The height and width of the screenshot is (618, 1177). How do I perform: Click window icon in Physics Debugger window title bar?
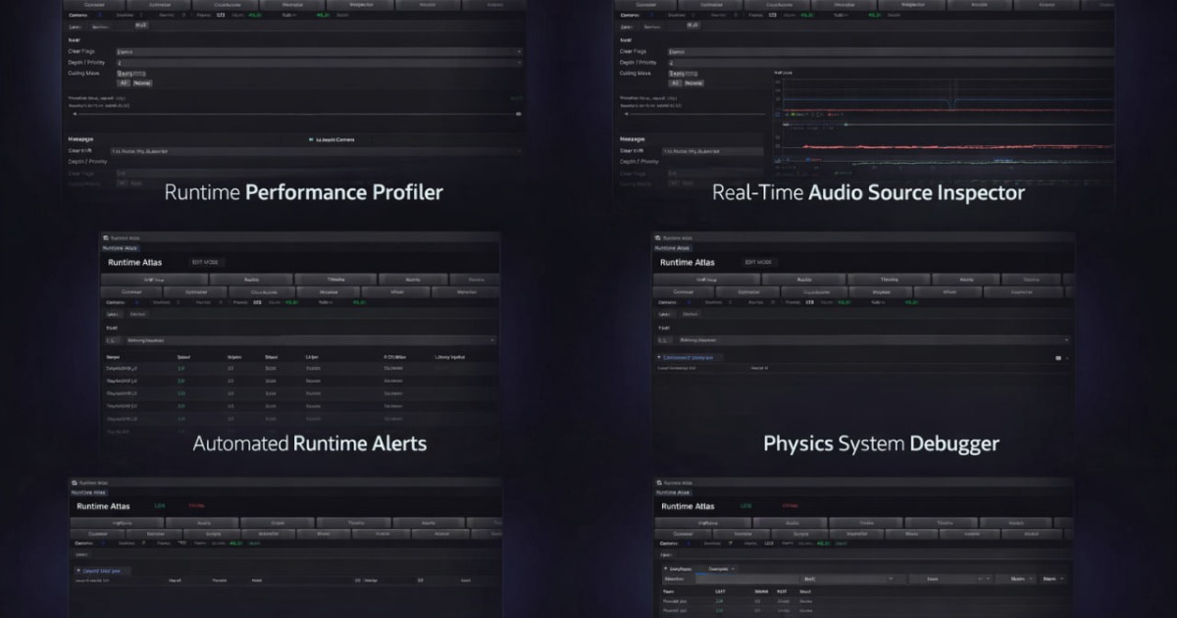(x=657, y=238)
